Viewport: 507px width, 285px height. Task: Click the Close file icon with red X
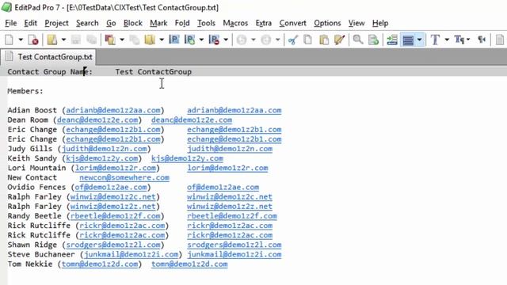click(x=33, y=40)
